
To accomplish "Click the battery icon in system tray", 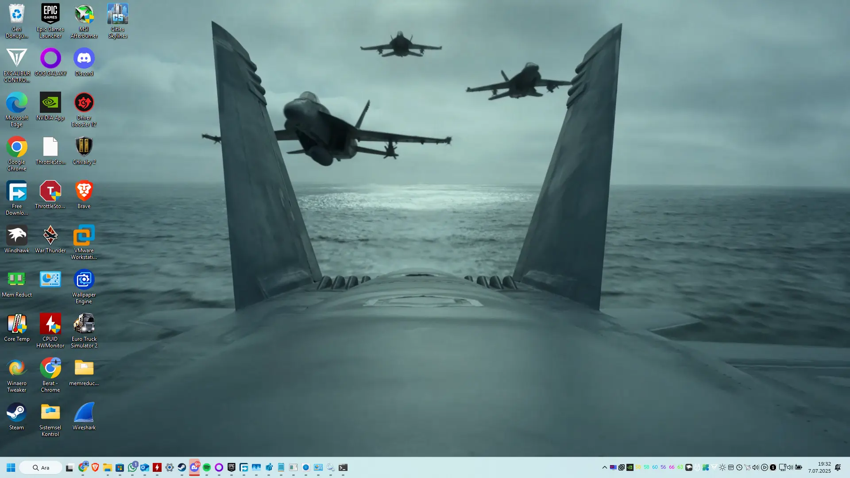I will click(799, 467).
